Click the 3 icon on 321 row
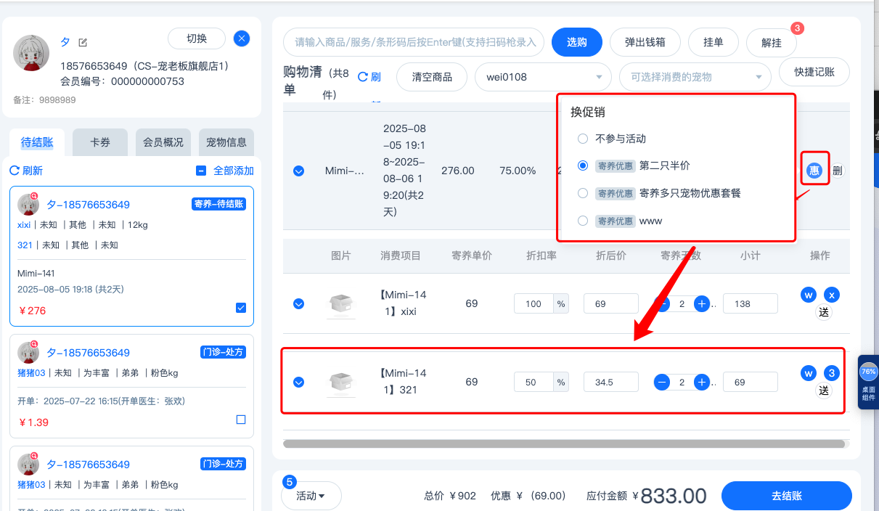 coord(833,373)
